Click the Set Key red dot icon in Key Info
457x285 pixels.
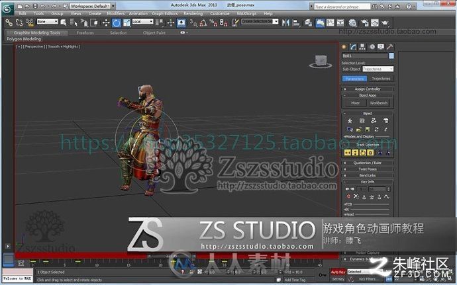tap(348, 197)
